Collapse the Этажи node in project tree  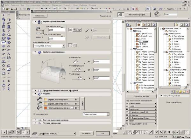tap(131, 31)
